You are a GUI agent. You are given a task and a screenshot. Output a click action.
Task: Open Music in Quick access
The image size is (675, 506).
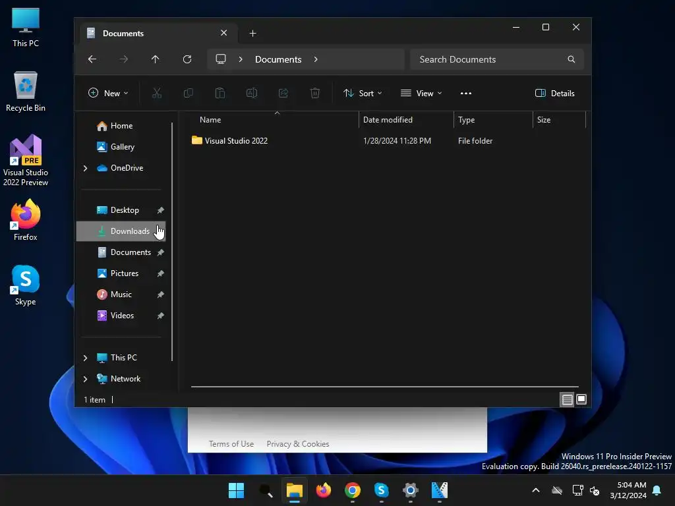click(x=121, y=295)
